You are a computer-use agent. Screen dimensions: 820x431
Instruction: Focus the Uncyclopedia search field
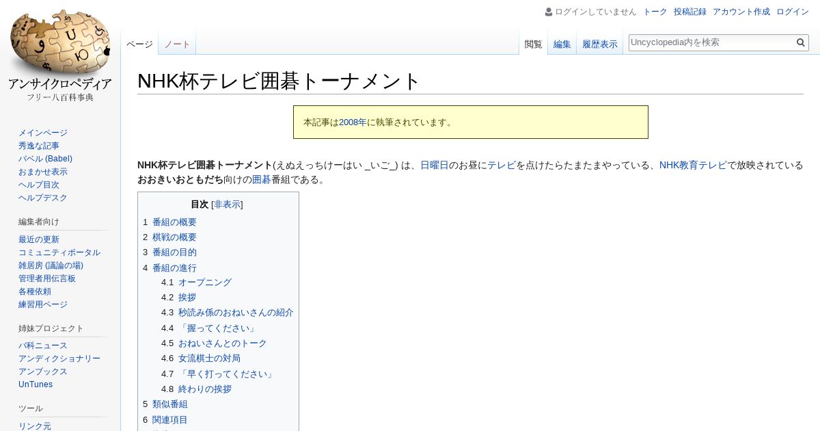tap(711, 42)
